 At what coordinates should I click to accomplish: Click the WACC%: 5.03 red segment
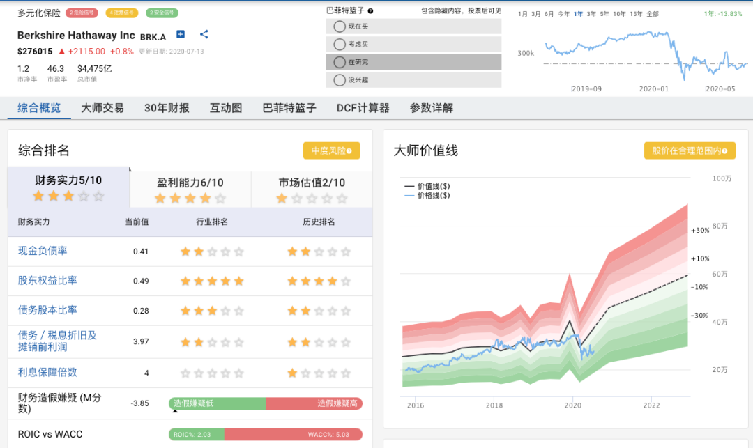pos(294,435)
